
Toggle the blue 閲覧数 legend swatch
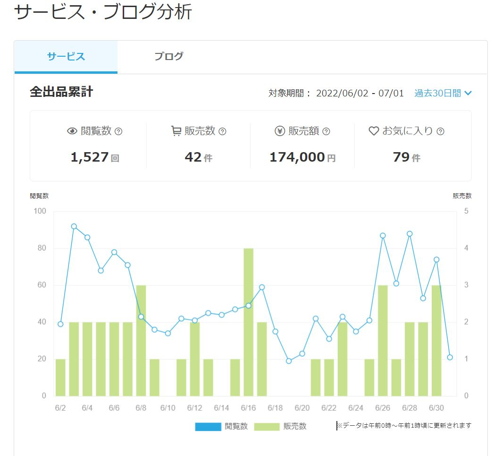click(208, 427)
